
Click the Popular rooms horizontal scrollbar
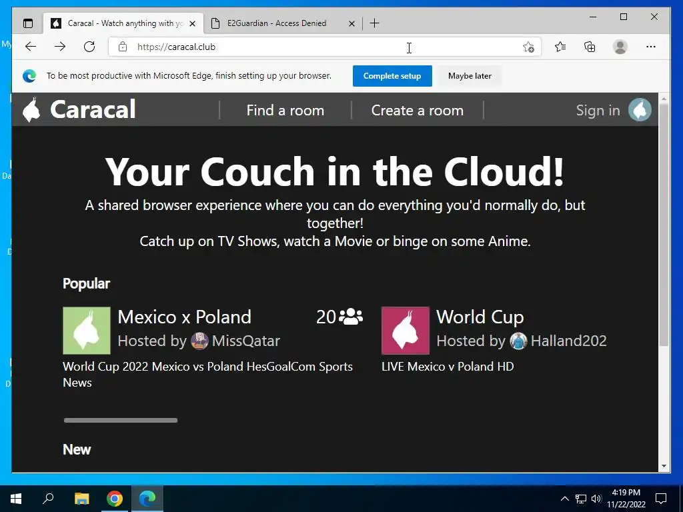pos(121,420)
